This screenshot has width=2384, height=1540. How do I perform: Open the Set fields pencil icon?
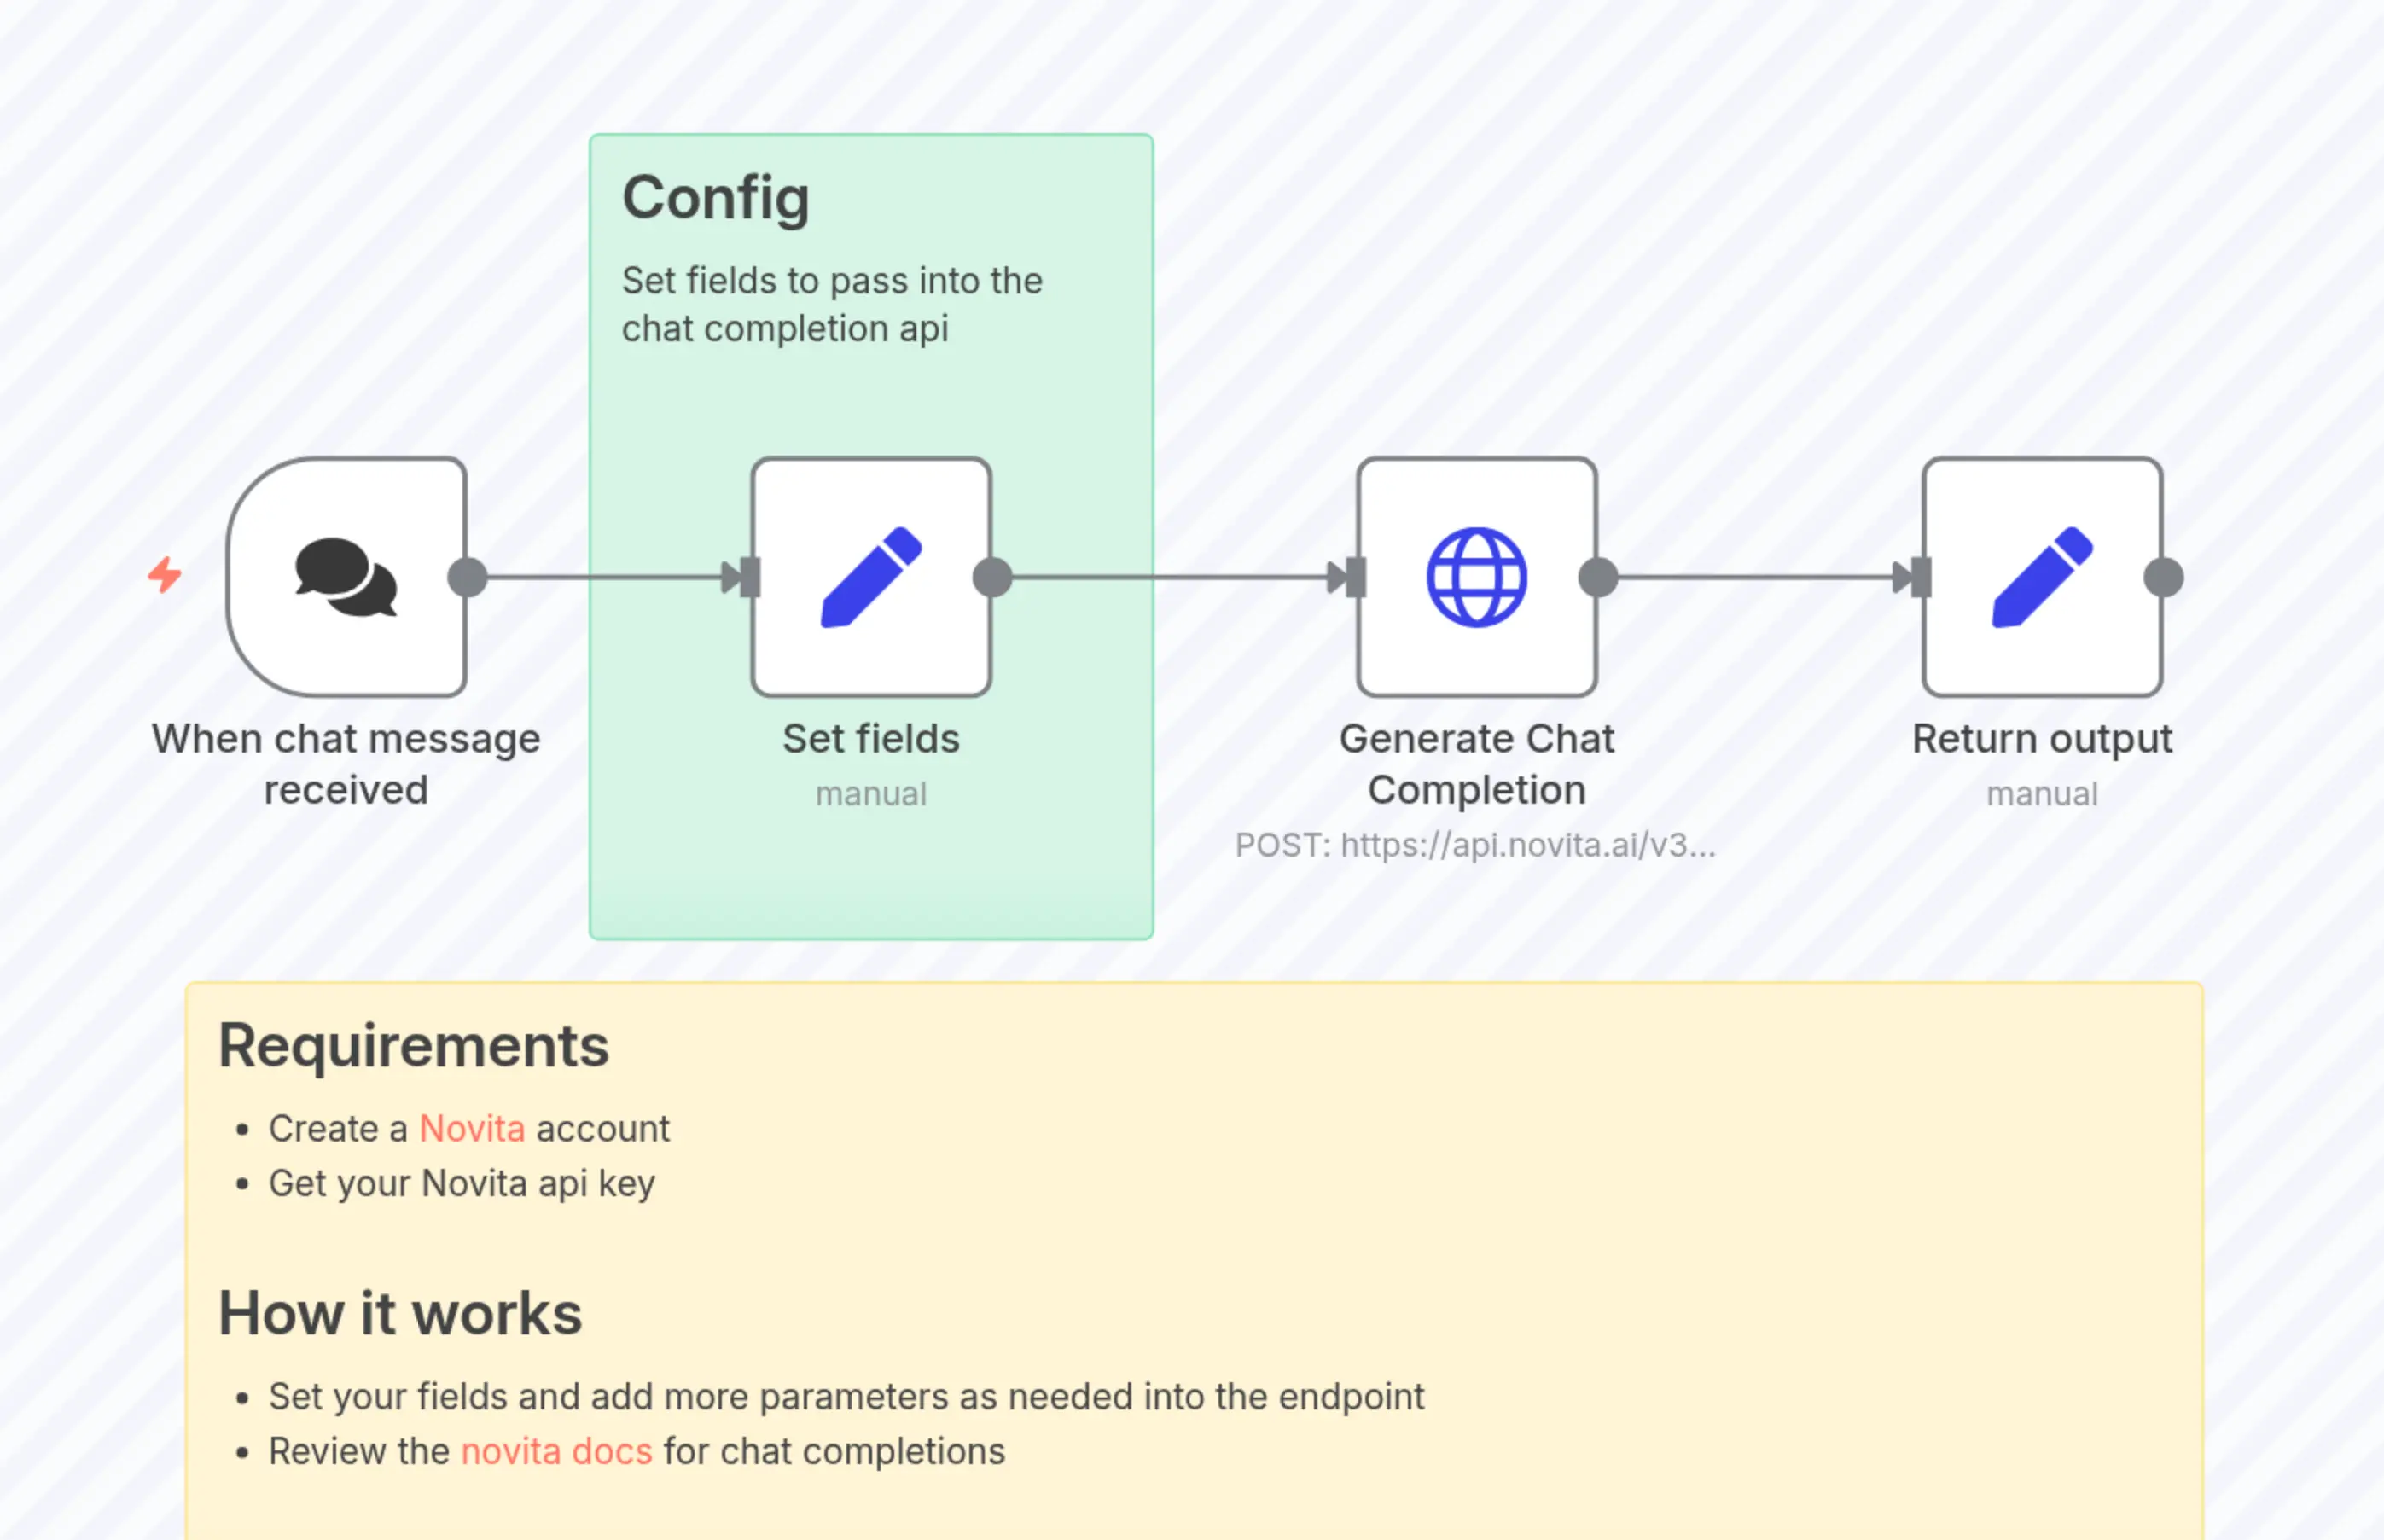click(x=870, y=577)
